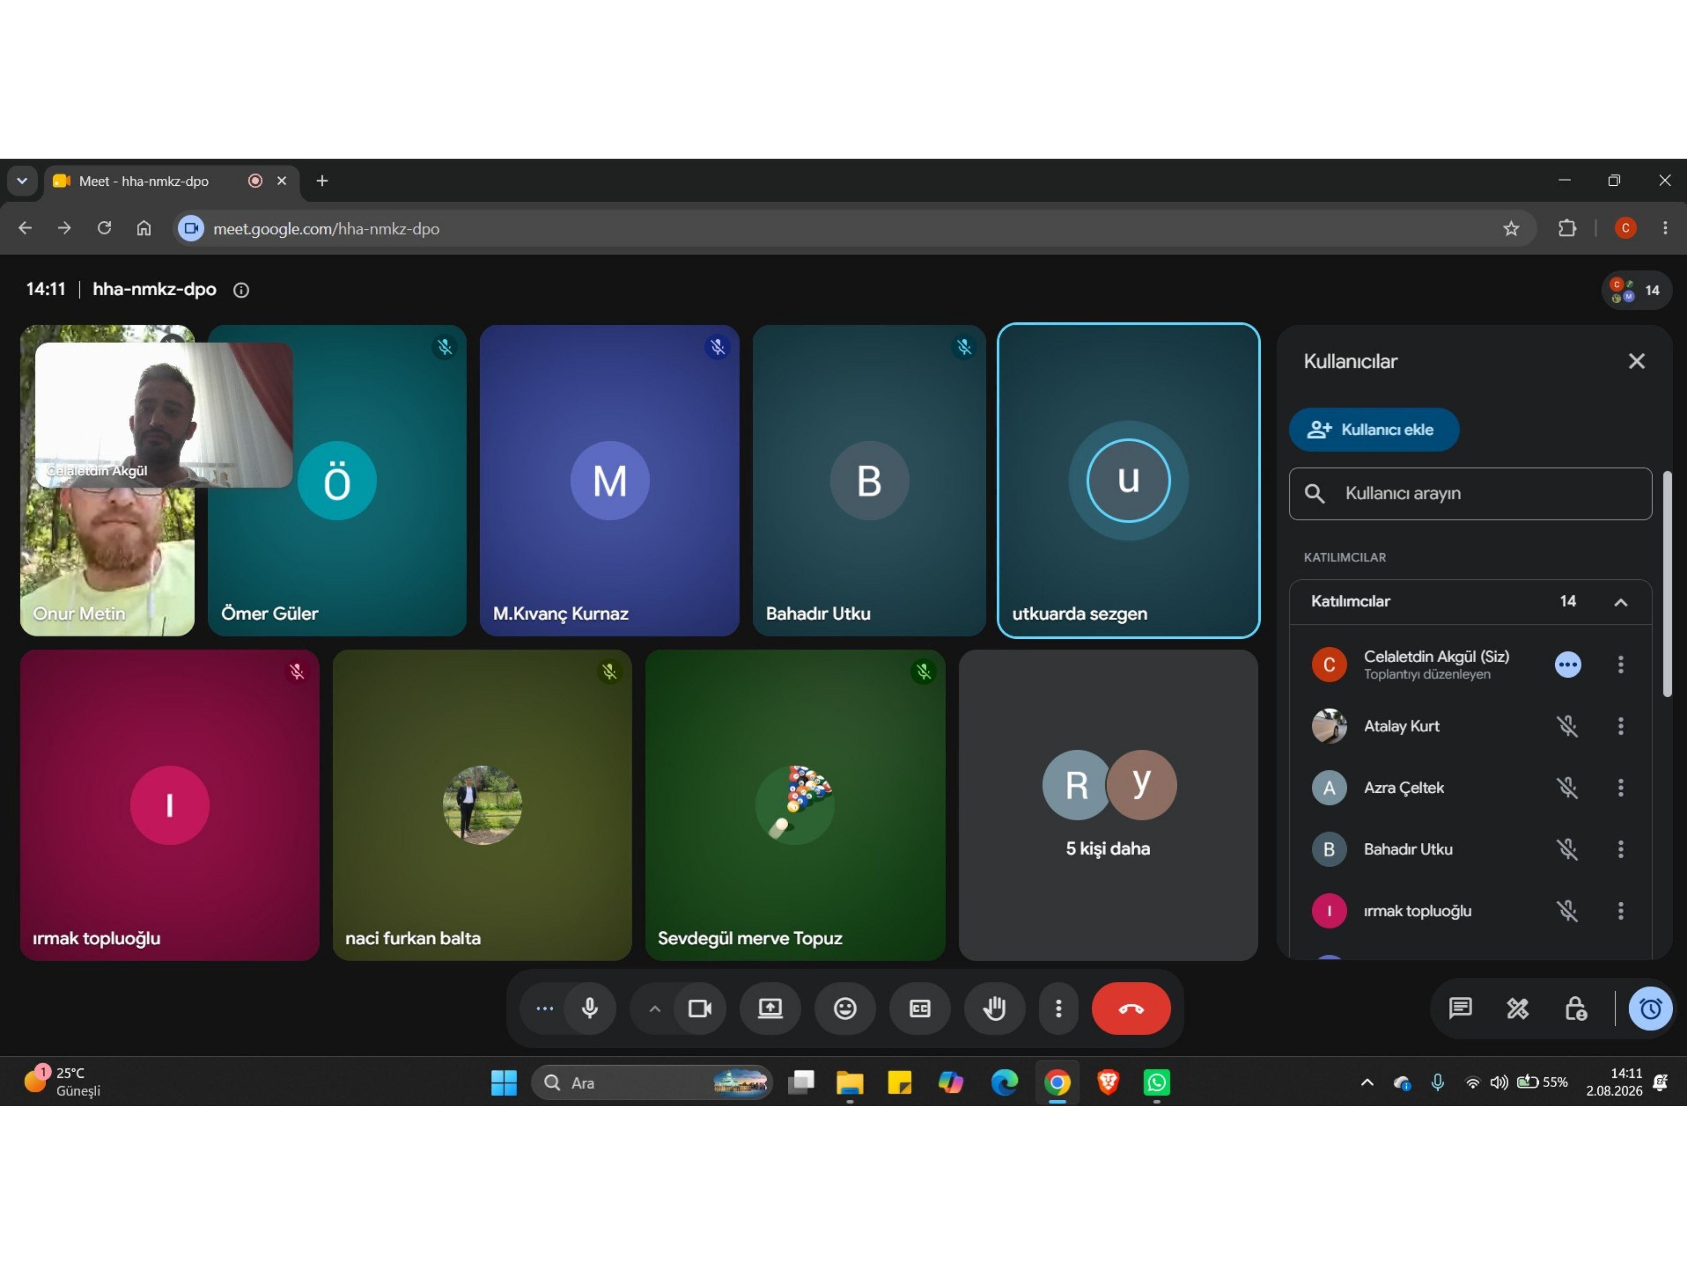Toggle the microphone in the call controls

590,1008
